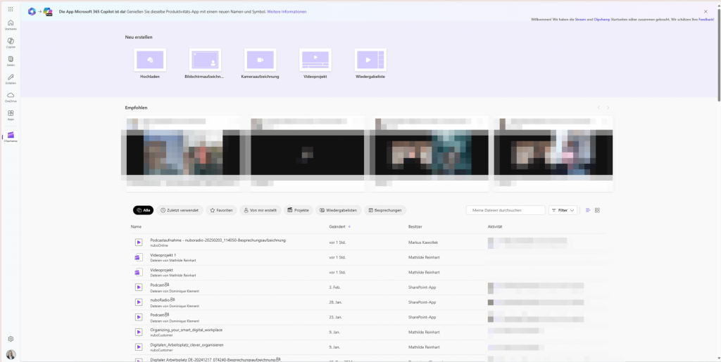The width and height of the screenshot is (721, 362).
Task: Switch to grid view layout
Action: [597, 210]
